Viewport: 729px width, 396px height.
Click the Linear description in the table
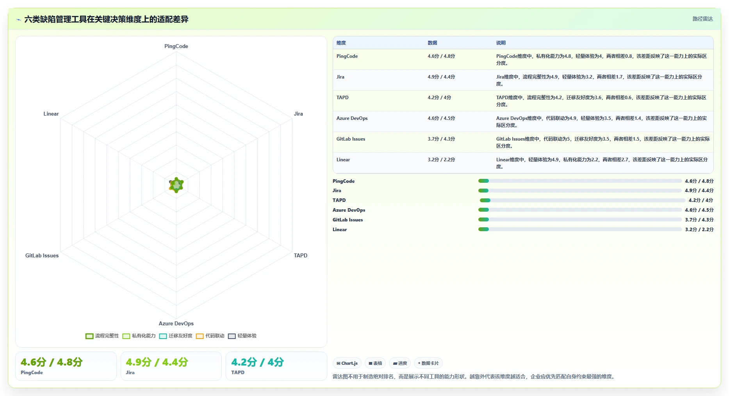602,163
